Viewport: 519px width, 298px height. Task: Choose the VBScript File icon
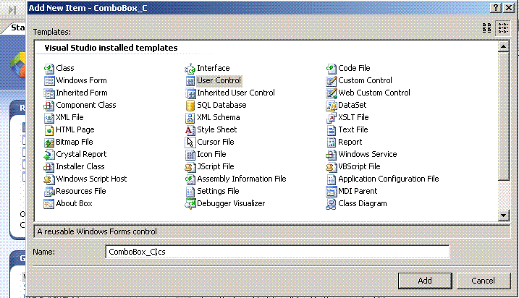[x=331, y=166]
